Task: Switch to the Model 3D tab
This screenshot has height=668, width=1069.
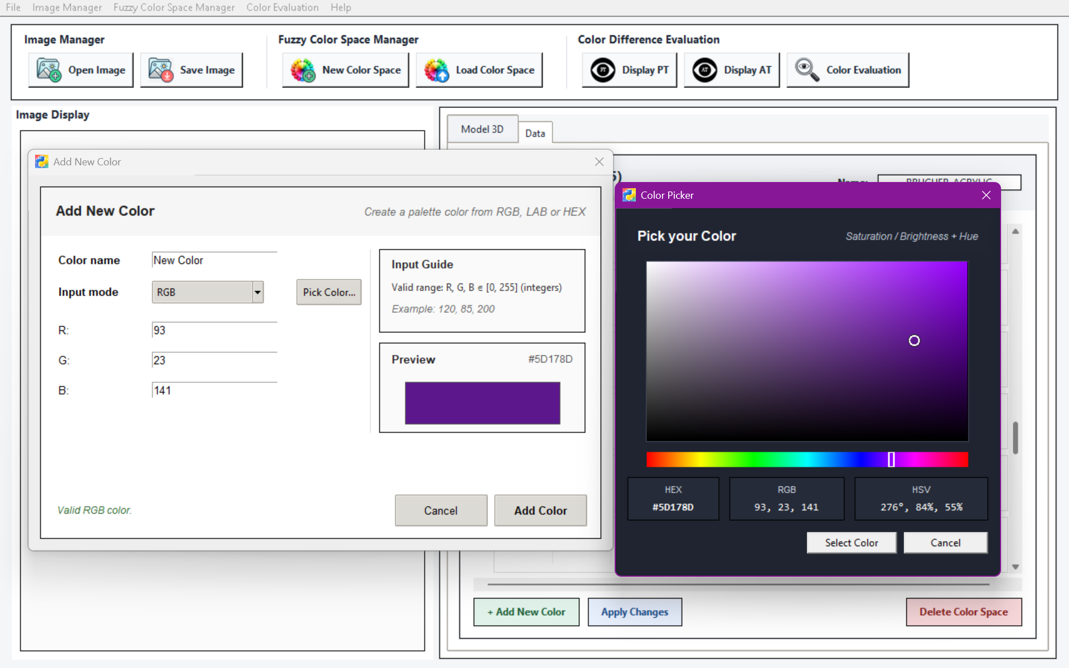Action: coord(482,129)
